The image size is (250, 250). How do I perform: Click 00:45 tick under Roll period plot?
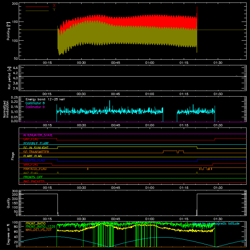(115, 94)
